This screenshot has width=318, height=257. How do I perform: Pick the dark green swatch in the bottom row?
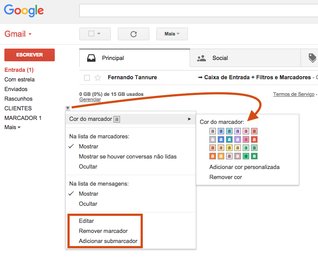(254, 156)
